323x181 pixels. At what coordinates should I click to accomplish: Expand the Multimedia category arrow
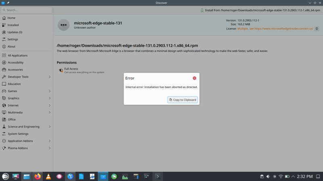pyautogui.click(x=50, y=112)
